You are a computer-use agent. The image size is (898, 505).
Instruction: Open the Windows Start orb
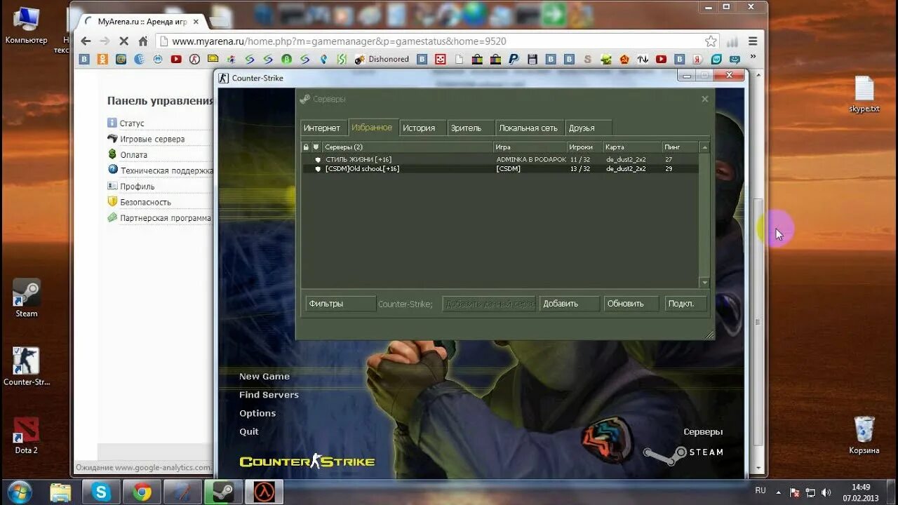point(19,492)
